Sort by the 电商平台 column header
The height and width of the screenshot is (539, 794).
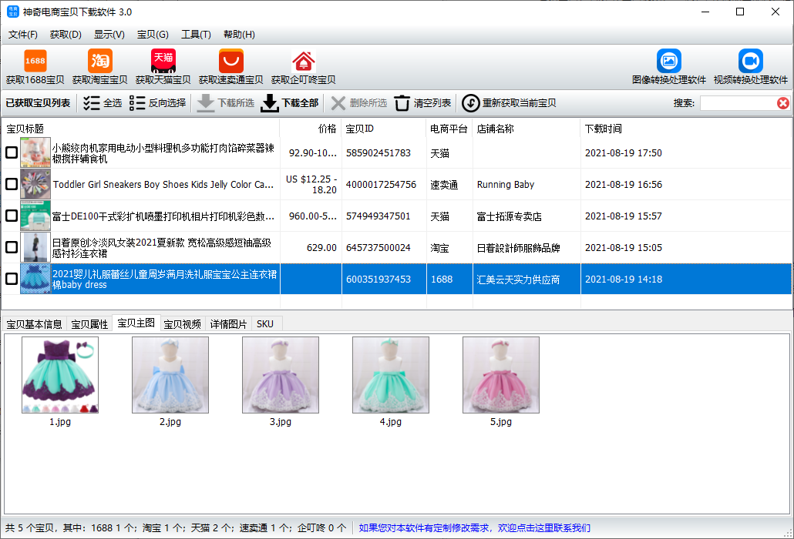[449, 129]
